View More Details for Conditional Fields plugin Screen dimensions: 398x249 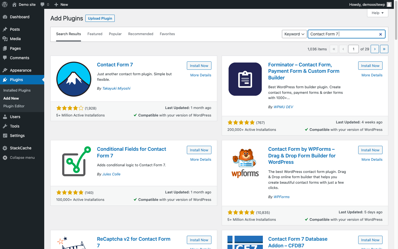pos(201,160)
